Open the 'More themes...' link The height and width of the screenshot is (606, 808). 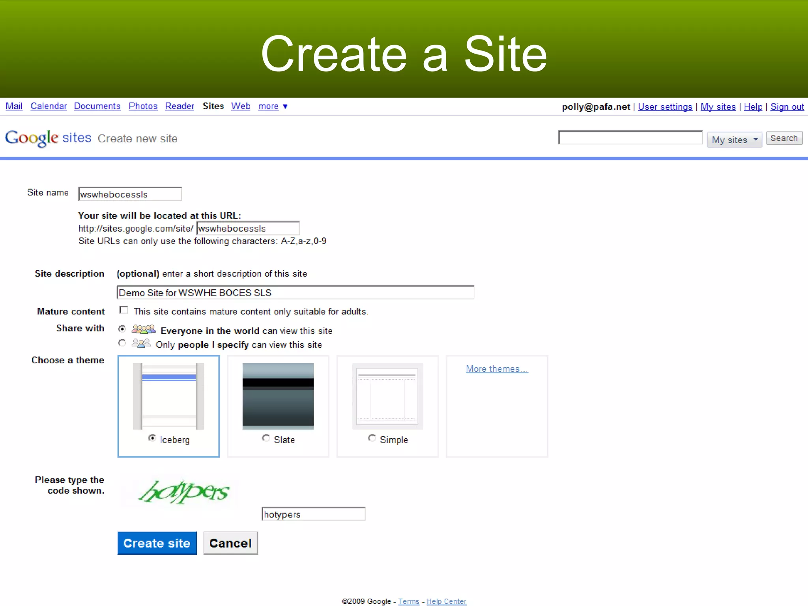497,369
